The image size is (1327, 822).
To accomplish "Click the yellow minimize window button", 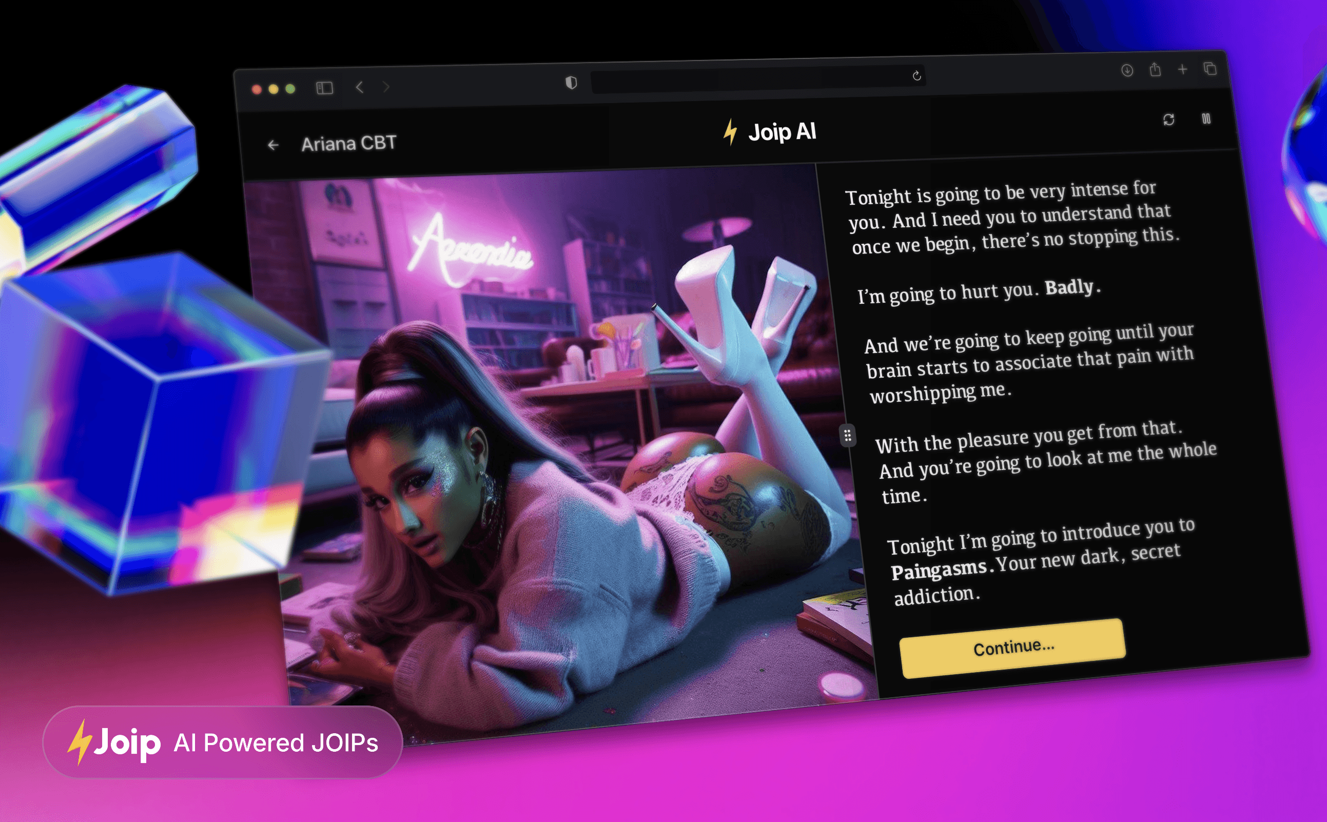I will [x=274, y=89].
